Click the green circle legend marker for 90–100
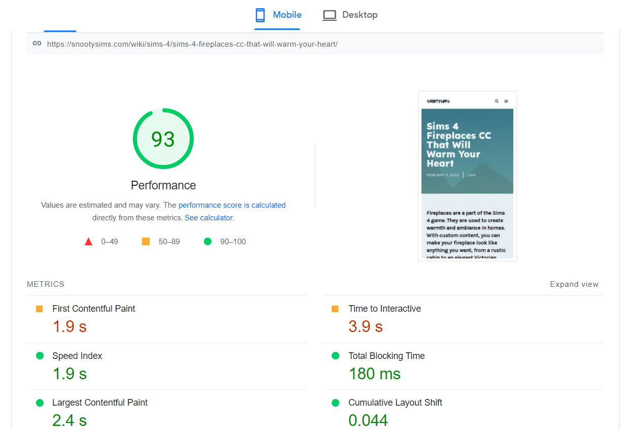This screenshot has width=634, height=430. (x=207, y=241)
